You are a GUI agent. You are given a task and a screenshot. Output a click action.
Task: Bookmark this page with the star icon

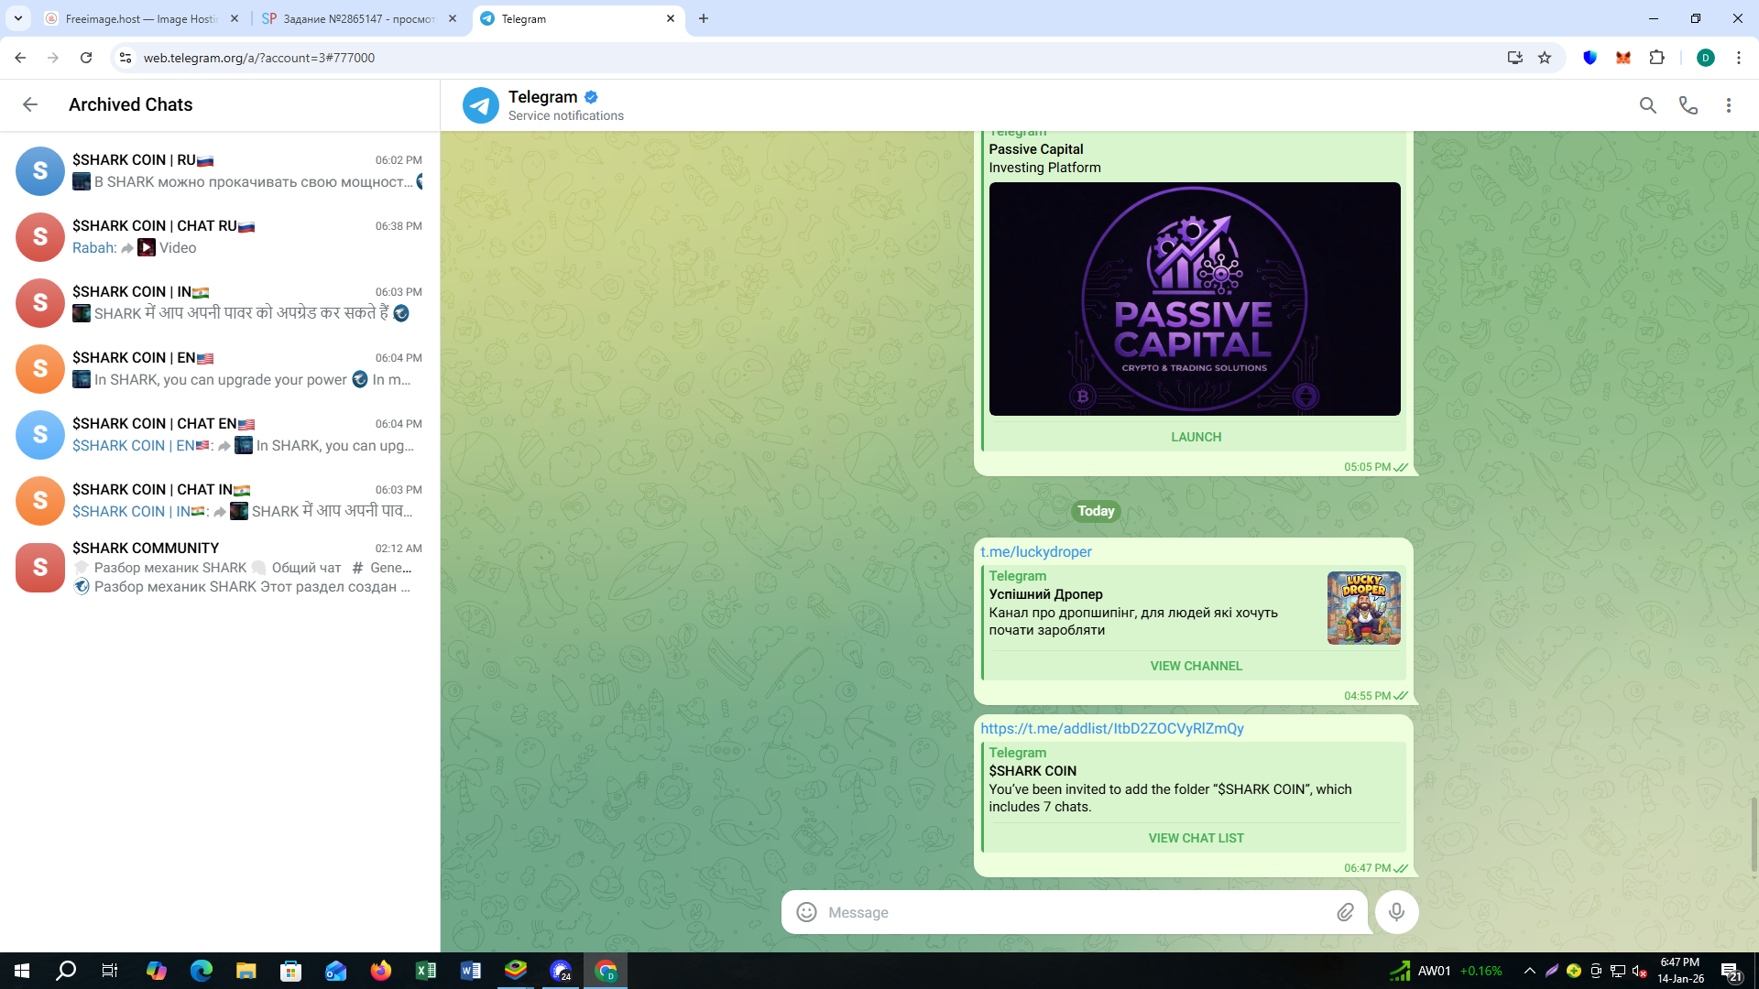(1545, 58)
